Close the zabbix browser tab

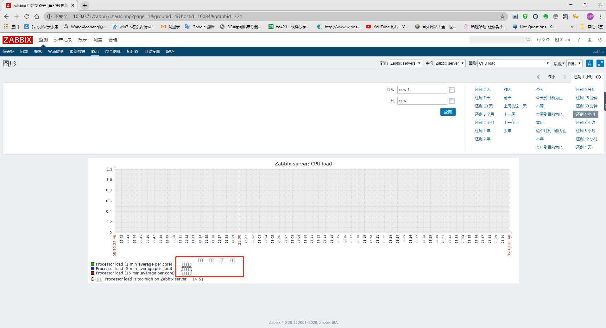click(x=73, y=5)
